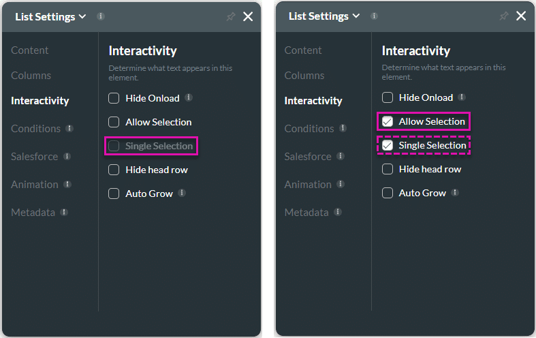Uncheck the checked Allow Selection checkbox
Viewport: 536px width, 338px height.
(388, 121)
